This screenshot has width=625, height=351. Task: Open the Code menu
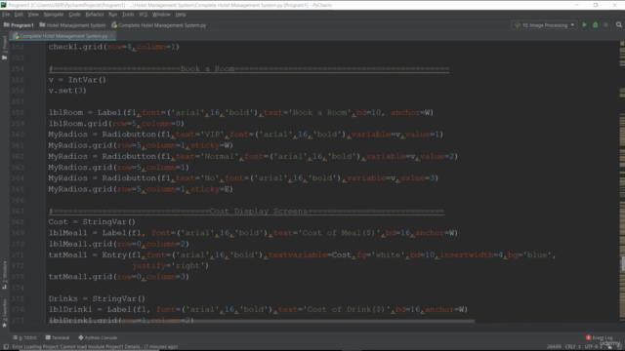click(74, 15)
